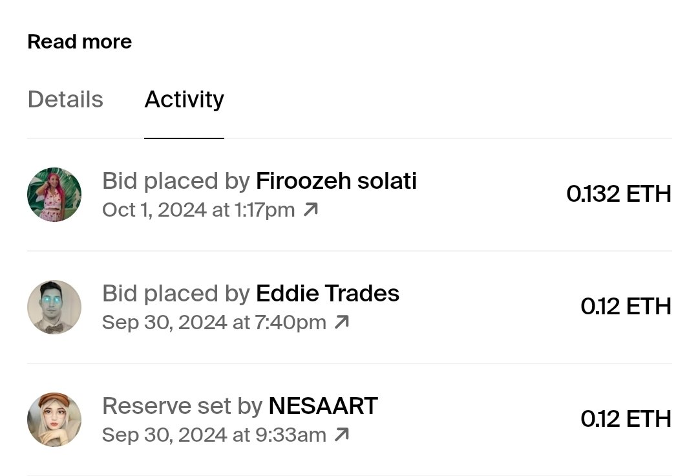Image resolution: width=698 pixels, height=476 pixels.
Task: Click "Bid placed by" text in Eddie Trades row
Action: pyautogui.click(x=176, y=294)
